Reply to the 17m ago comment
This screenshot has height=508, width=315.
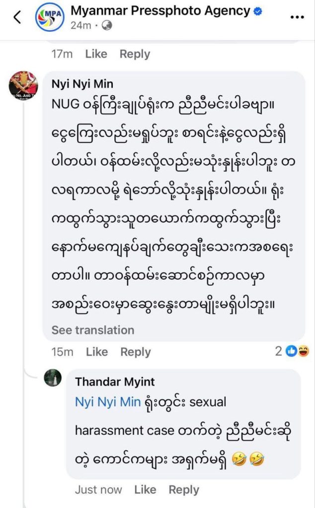135,54
